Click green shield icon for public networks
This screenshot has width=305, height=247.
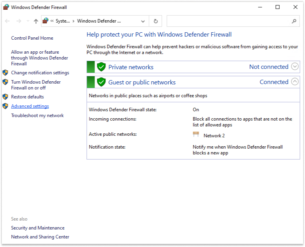[101, 82]
